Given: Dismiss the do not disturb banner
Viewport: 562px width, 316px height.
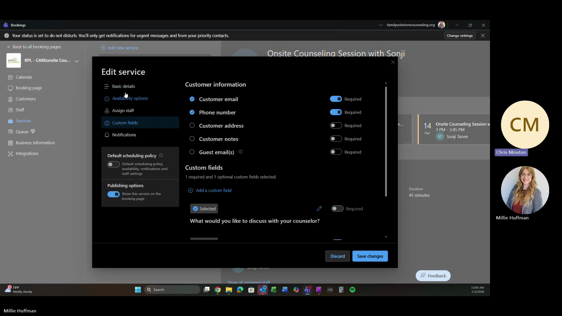Looking at the screenshot, I should (x=483, y=36).
